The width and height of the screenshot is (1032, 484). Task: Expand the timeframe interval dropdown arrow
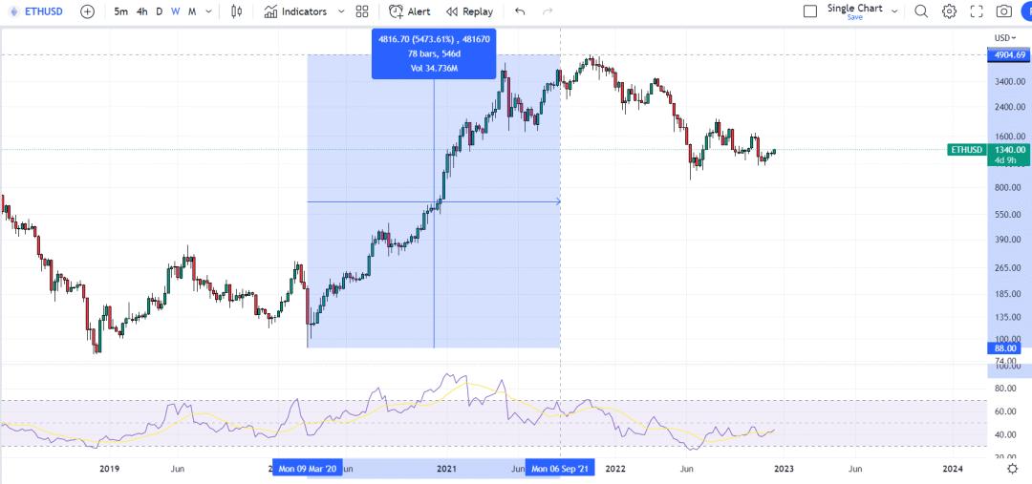210,11
